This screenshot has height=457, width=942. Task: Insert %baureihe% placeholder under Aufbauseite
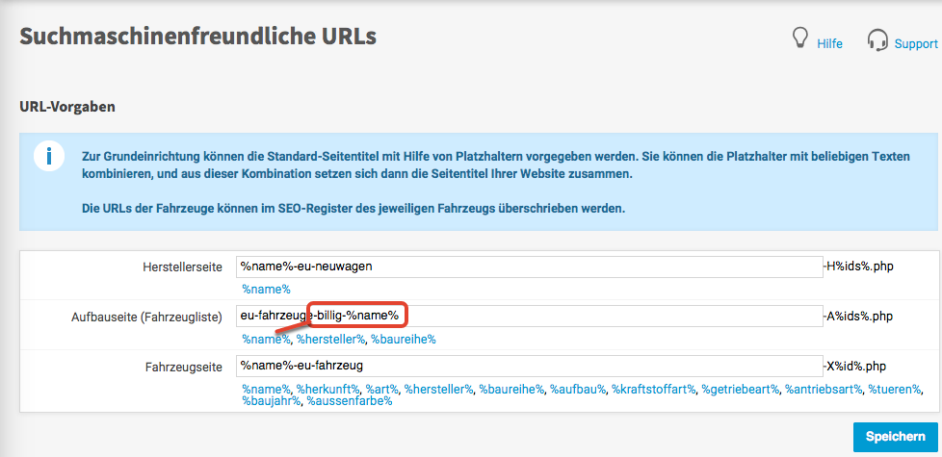click(x=405, y=340)
